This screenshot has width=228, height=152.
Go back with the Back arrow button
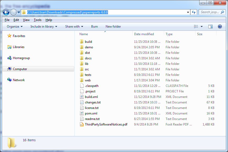click(x=6, y=12)
